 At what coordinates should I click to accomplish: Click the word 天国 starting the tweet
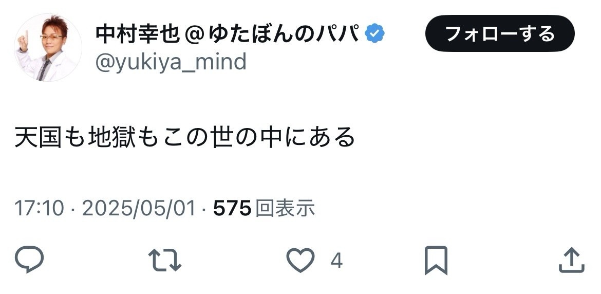[38, 137]
